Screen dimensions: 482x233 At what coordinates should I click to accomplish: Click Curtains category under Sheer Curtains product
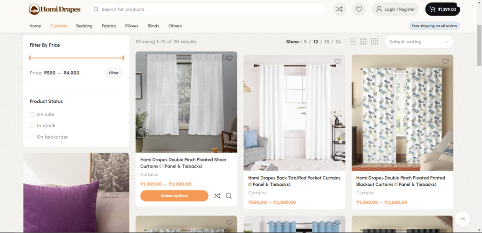(x=149, y=175)
